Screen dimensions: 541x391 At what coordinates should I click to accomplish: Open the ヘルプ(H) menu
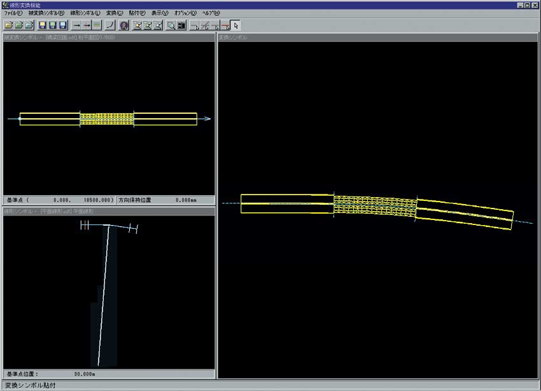[211, 13]
